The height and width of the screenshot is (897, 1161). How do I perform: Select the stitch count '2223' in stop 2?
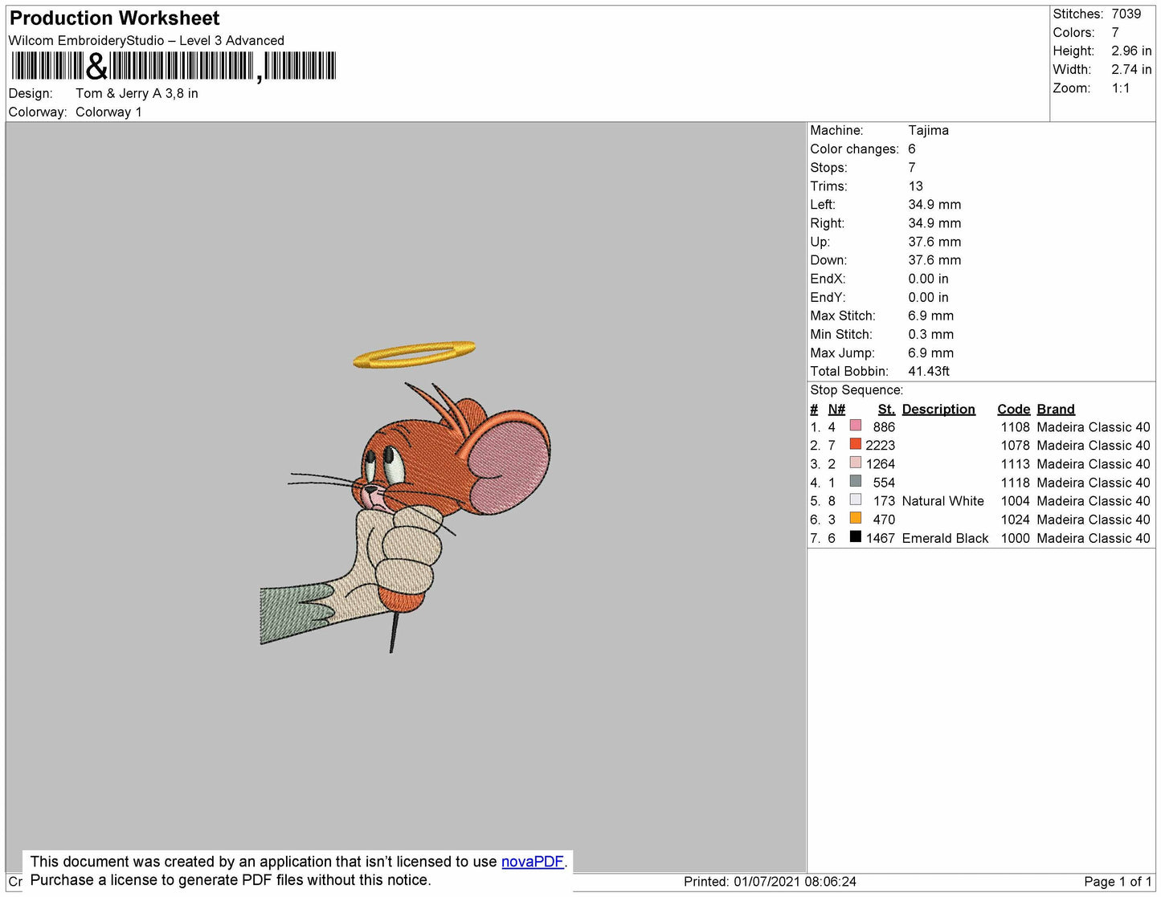(x=881, y=446)
